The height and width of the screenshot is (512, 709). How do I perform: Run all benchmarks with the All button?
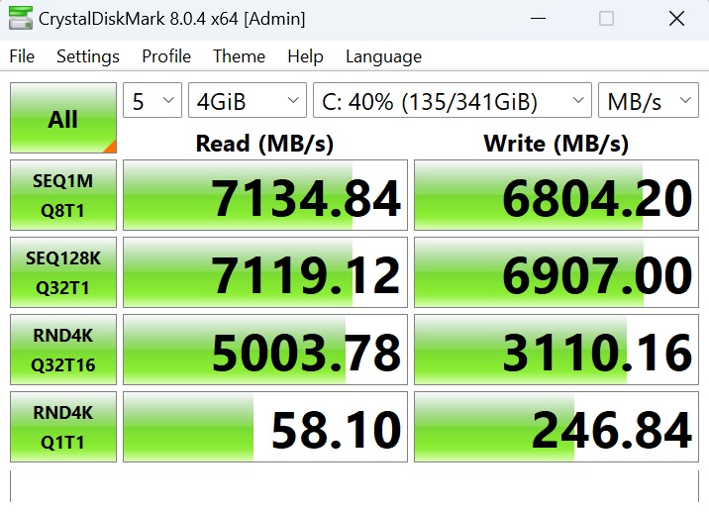click(63, 119)
